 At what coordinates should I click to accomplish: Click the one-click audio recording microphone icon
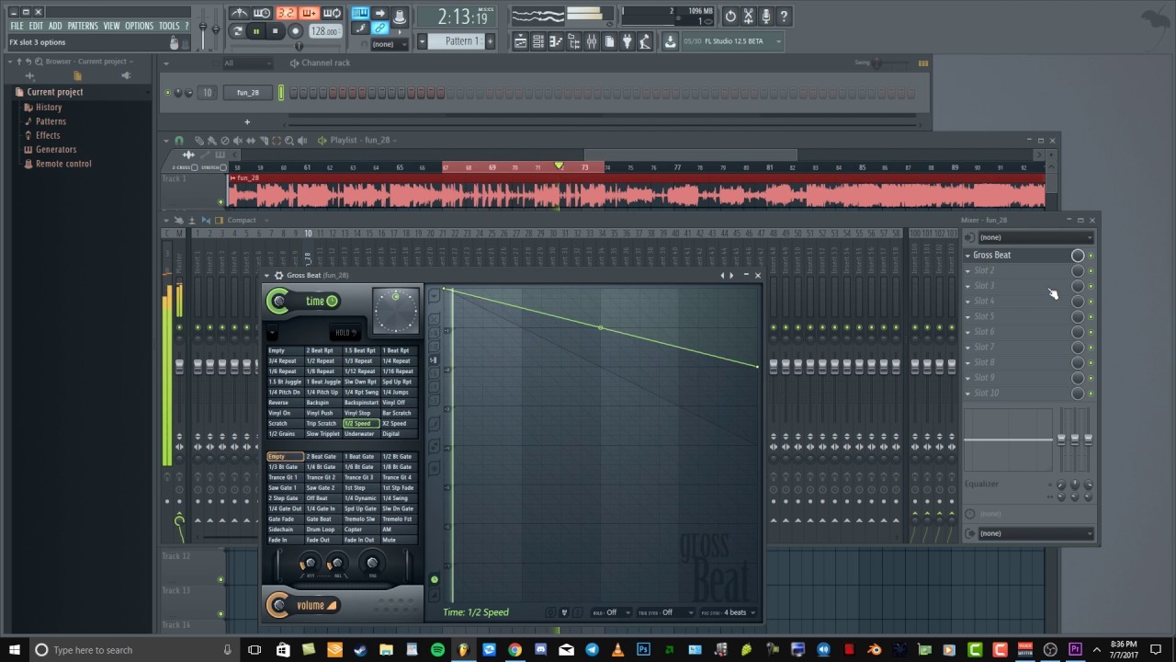click(x=766, y=16)
